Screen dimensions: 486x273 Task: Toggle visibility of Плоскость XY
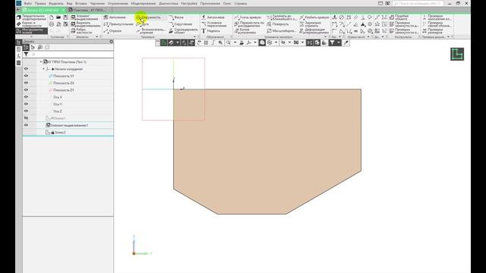click(x=26, y=76)
